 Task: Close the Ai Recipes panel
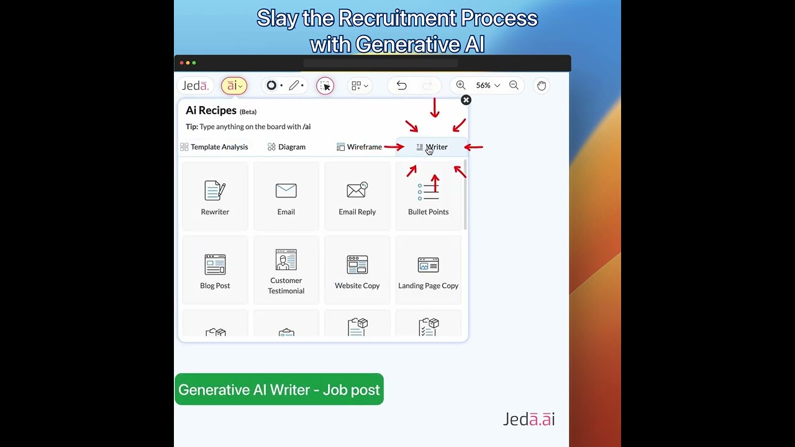coord(466,100)
